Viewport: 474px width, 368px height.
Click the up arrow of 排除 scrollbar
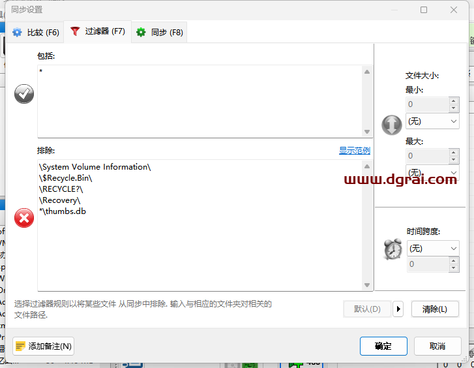pos(367,166)
